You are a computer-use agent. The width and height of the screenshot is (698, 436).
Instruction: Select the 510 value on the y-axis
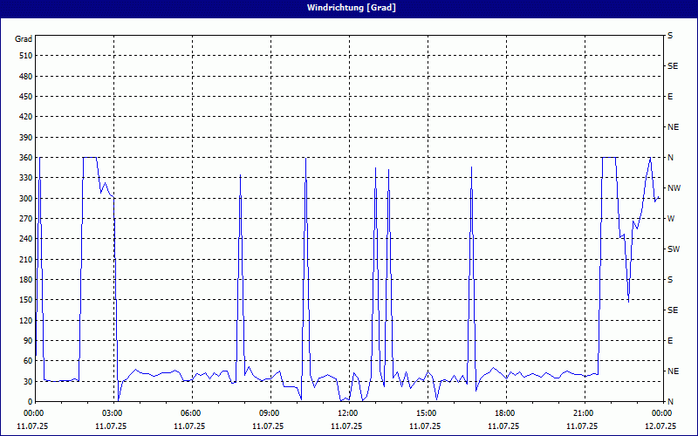[24, 56]
